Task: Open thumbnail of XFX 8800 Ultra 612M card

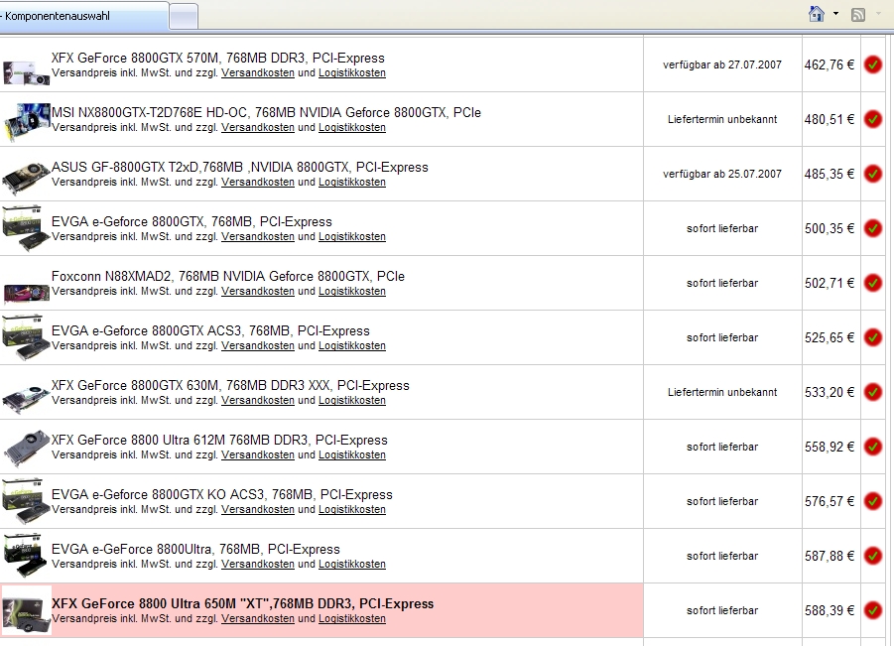Action: point(26,448)
